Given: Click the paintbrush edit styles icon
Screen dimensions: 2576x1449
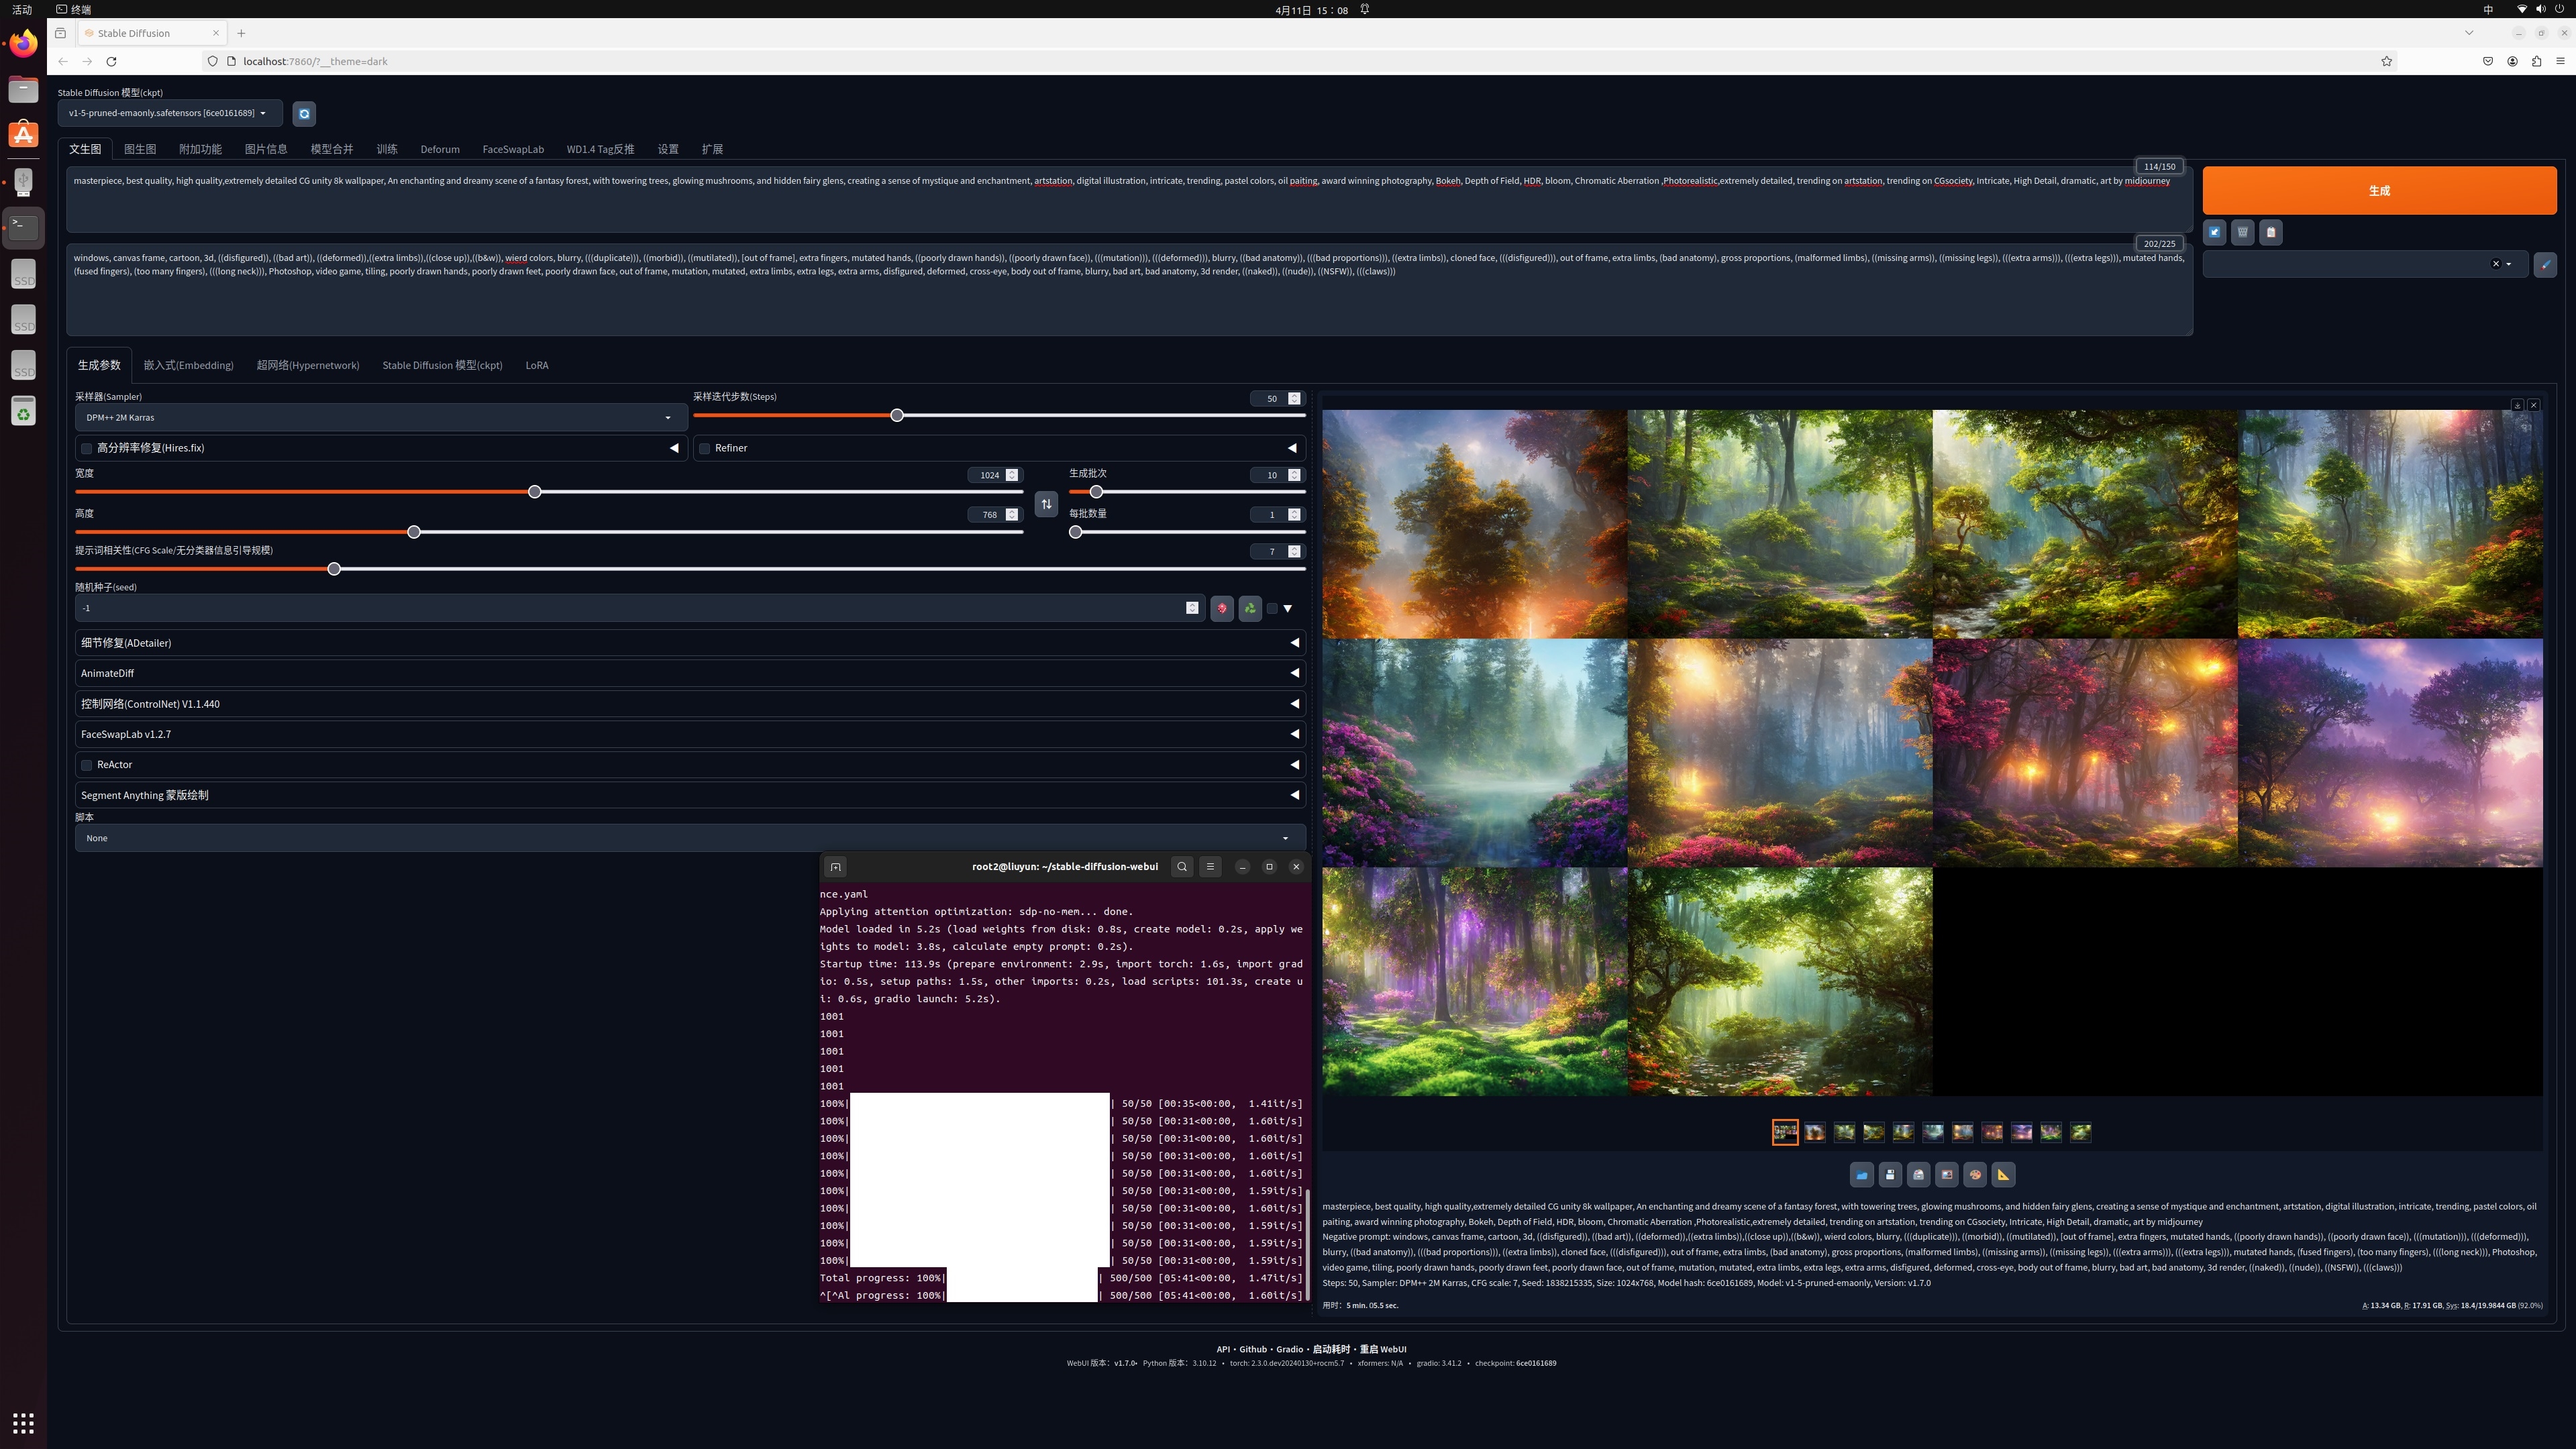Looking at the screenshot, I should click(x=2545, y=264).
